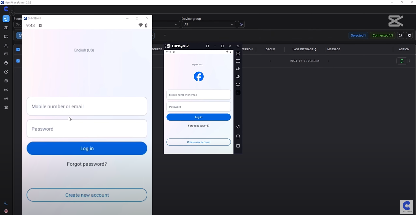
Task: Click the MESSAGE column header
Action: 334,49
